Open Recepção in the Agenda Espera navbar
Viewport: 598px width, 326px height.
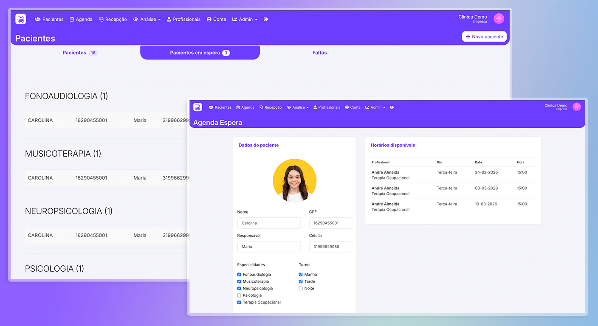[271, 107]
